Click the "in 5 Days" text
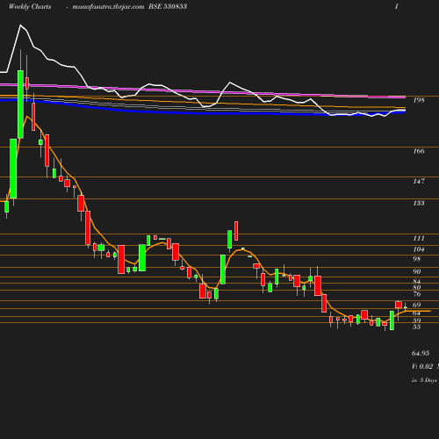439x439 pixels. click(424, 380)
